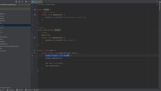Click 'cat.makeSound();' on line 22
This screenshot has width=161, height=91.
[x=53, y=66]
